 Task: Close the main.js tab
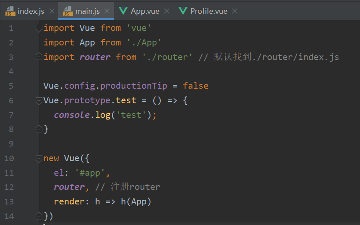107,11
